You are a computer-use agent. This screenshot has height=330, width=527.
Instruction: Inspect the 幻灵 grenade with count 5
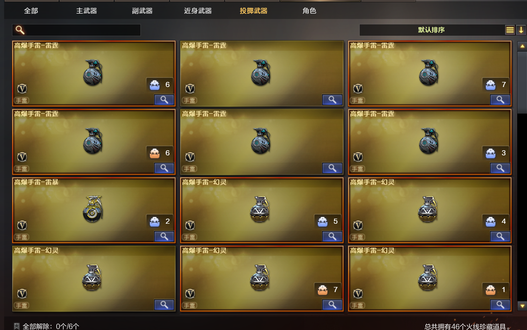click(332, 236)
